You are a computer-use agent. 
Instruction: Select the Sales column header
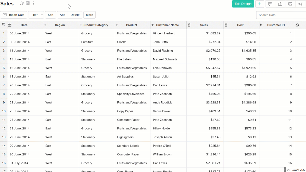click(204, 25)
